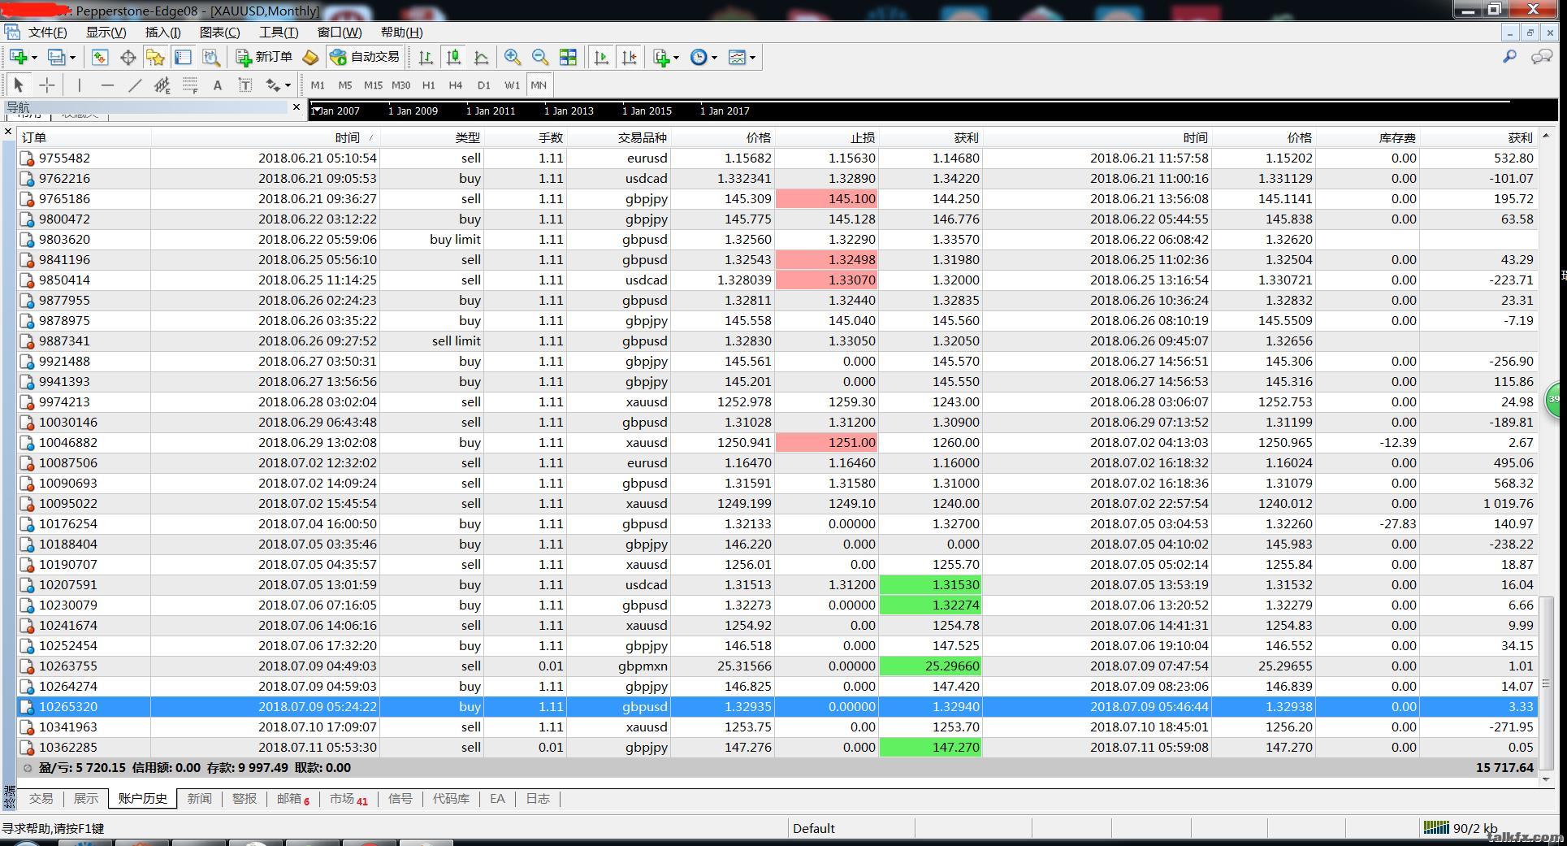
Task: Toggle the Navigator panel icon
Action: [x=155, y=57]
